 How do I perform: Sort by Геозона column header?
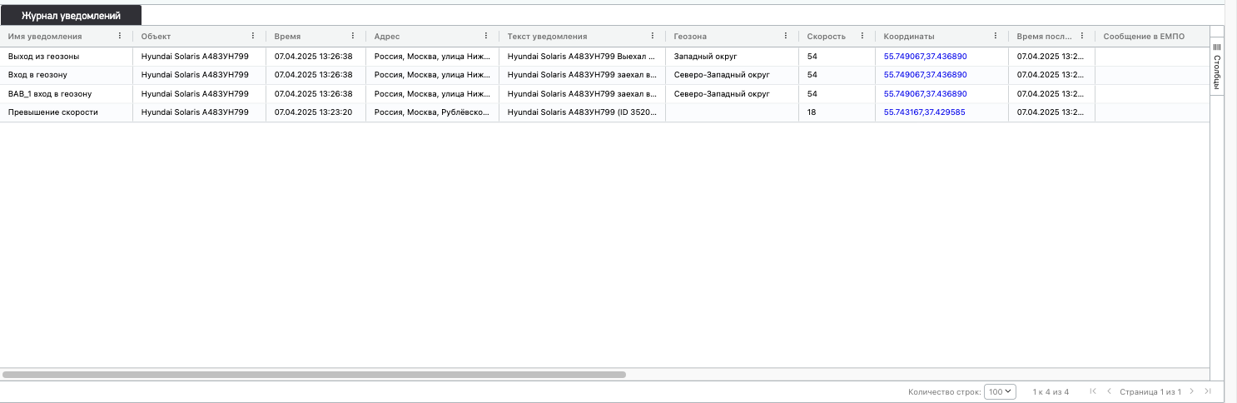690,37
